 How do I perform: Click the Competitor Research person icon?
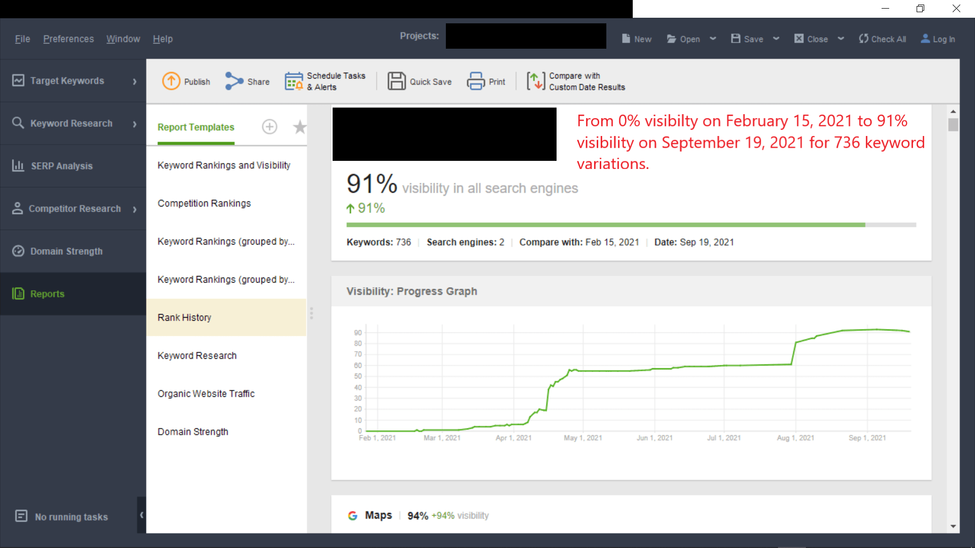(x=18, y=209)
